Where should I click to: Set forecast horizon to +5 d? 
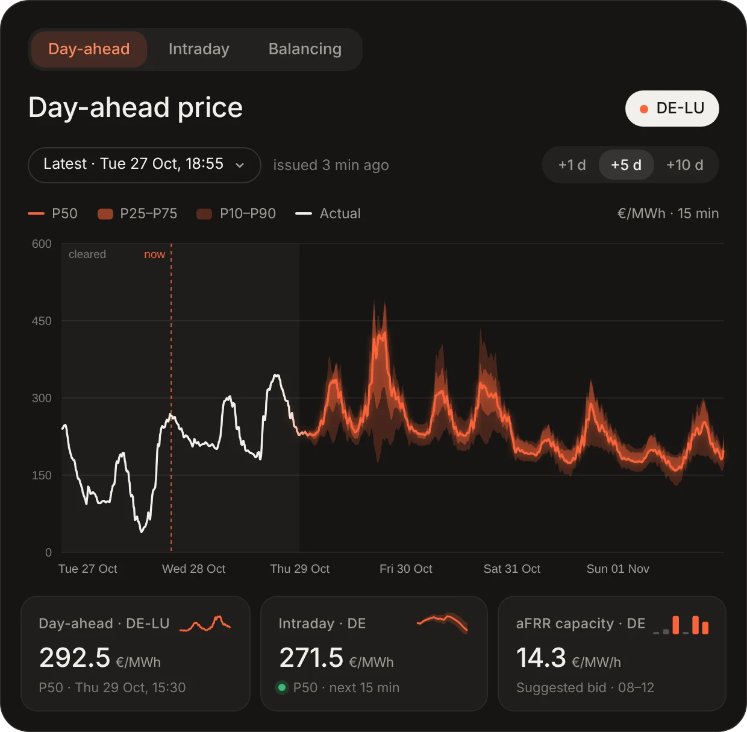point(627,165)
